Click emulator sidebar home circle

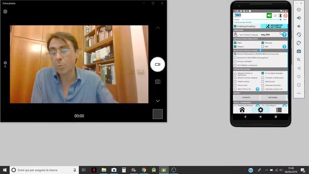pyautogui.click(x=299, y=76)
